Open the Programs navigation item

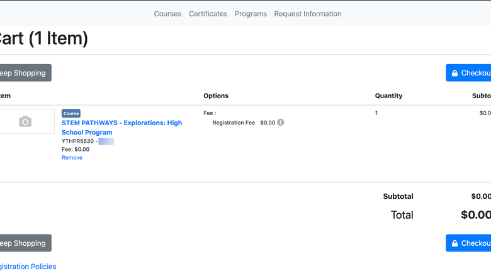pos(251,14)
